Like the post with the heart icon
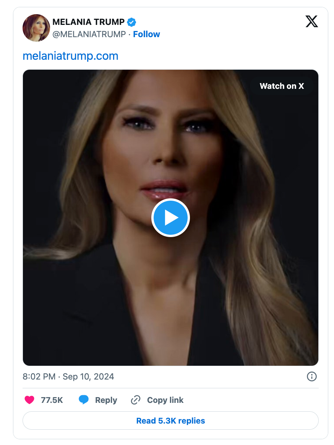Image resolution: width=334 pixels, height=445 pixels. (x=29, y=400)
